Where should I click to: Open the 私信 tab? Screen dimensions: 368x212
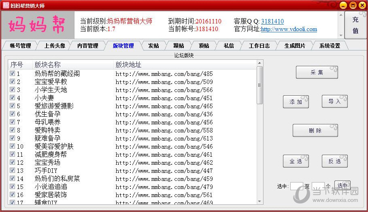tap(229, 46)
